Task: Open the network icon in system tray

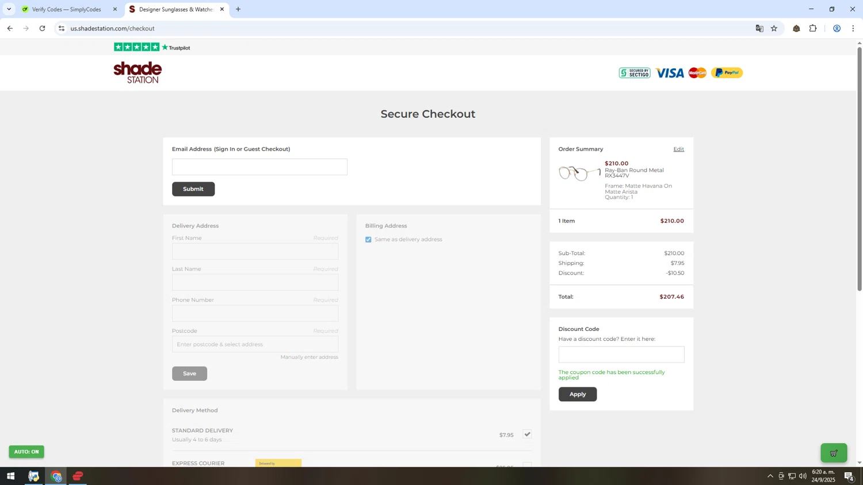Action: (792, 476)
